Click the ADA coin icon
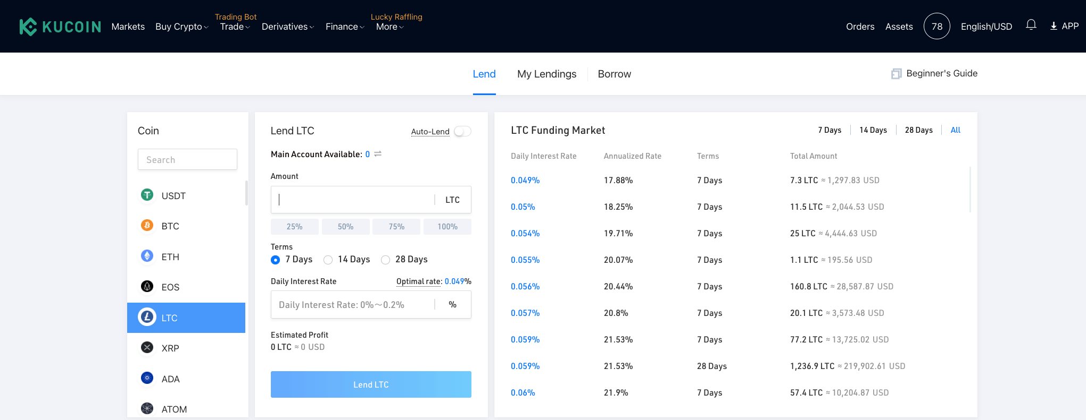Image resolution: width=1086 pixels, height=420 pixels. pyautogui.click(x=147, y=378)
